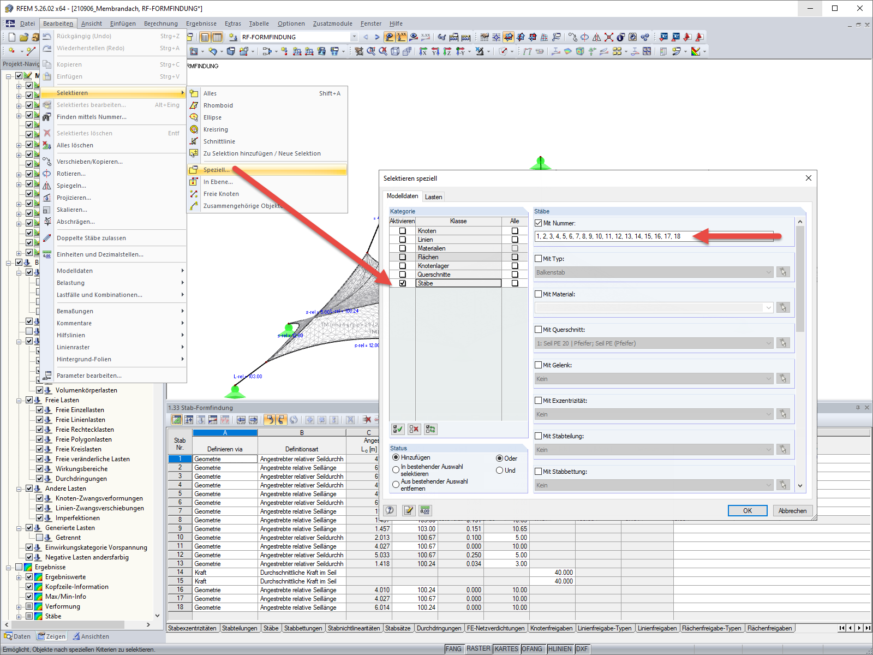
Task: Enable the Mit Querschnitt checkbox
Action: point(539,330)
